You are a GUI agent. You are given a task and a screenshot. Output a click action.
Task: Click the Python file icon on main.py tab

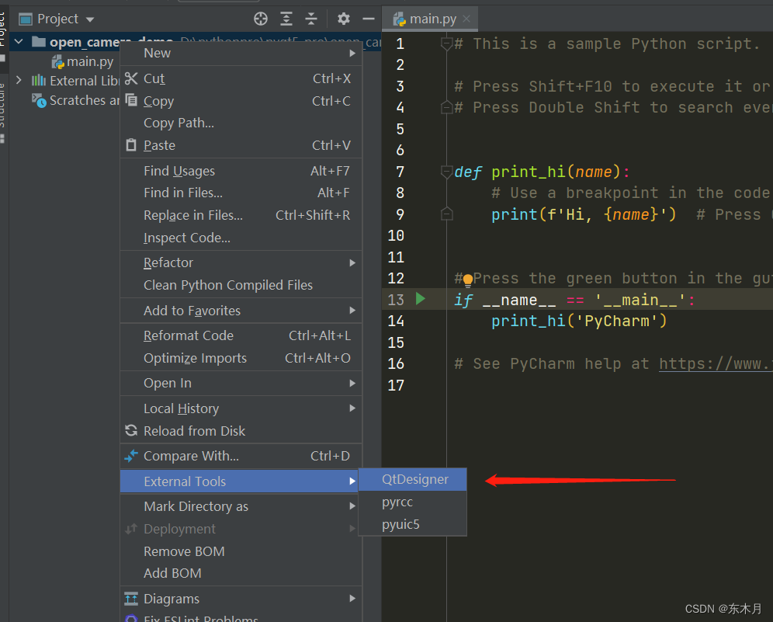[400, 19]
